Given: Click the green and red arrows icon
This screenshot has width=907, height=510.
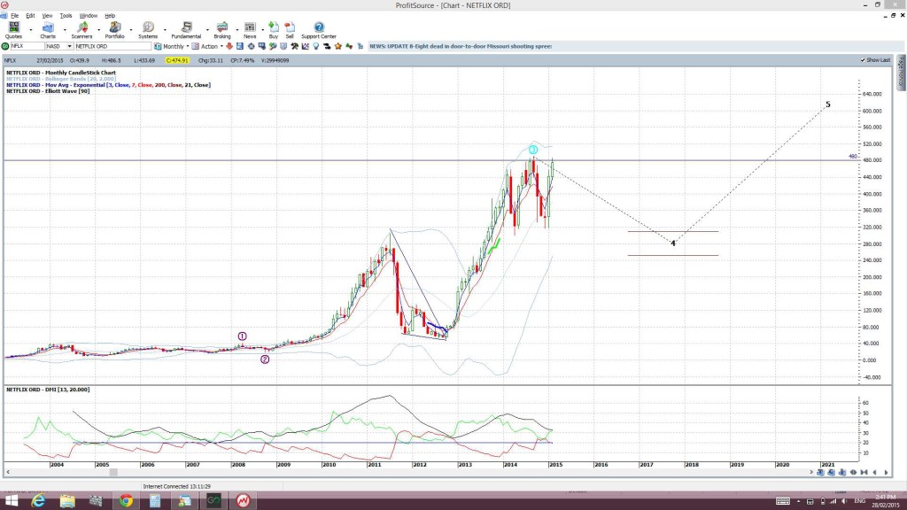Looking at the screenshot, I should coord(349,46).
